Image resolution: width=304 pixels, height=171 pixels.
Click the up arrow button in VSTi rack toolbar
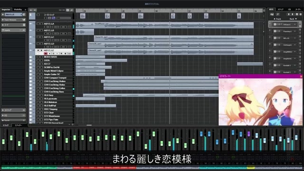(288, 14)
